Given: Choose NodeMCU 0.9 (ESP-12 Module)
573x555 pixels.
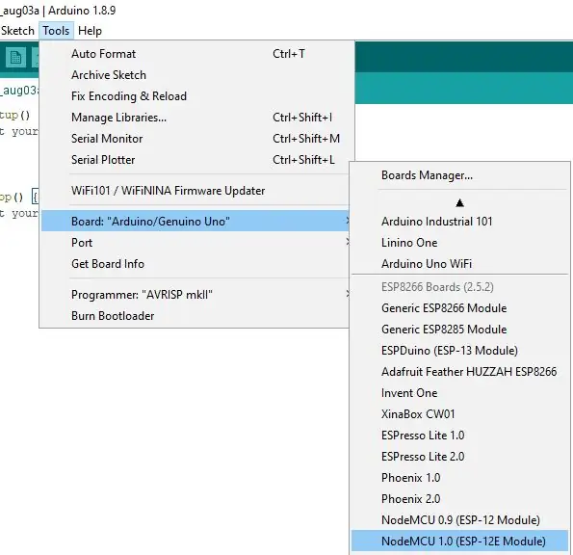Looking at the screenshot, I should pyautogui.click(x=459, y=520).
